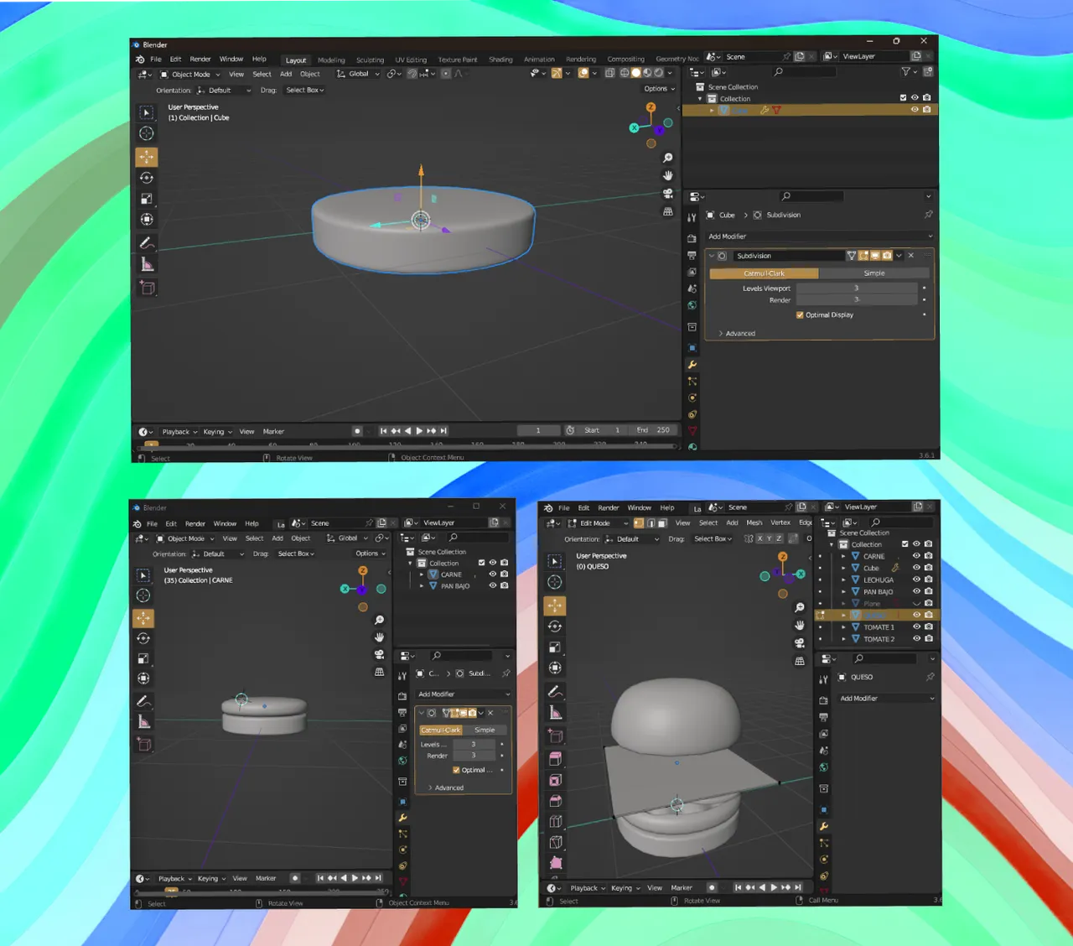Open Shading workspace tab in top window
Image resolution: width=1073 pixels, height=946 pixels.
(500, 60)
